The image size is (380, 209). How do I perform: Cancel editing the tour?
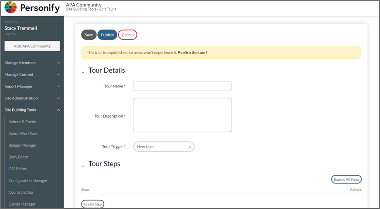tap(127, 35)
